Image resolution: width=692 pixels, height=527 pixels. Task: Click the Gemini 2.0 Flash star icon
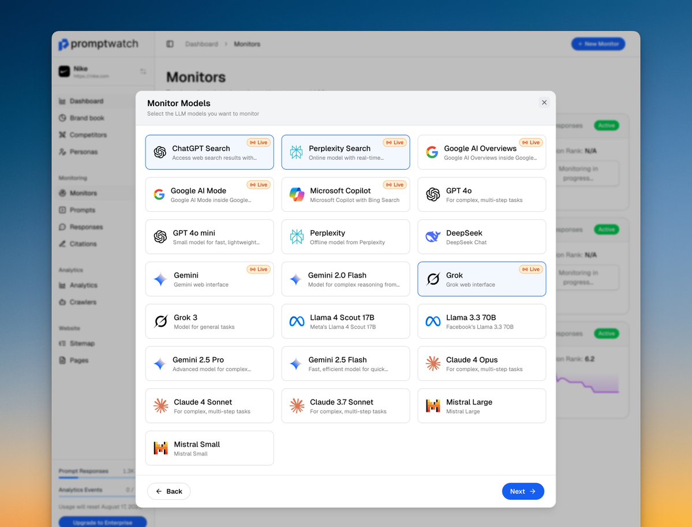pos(295,279)
